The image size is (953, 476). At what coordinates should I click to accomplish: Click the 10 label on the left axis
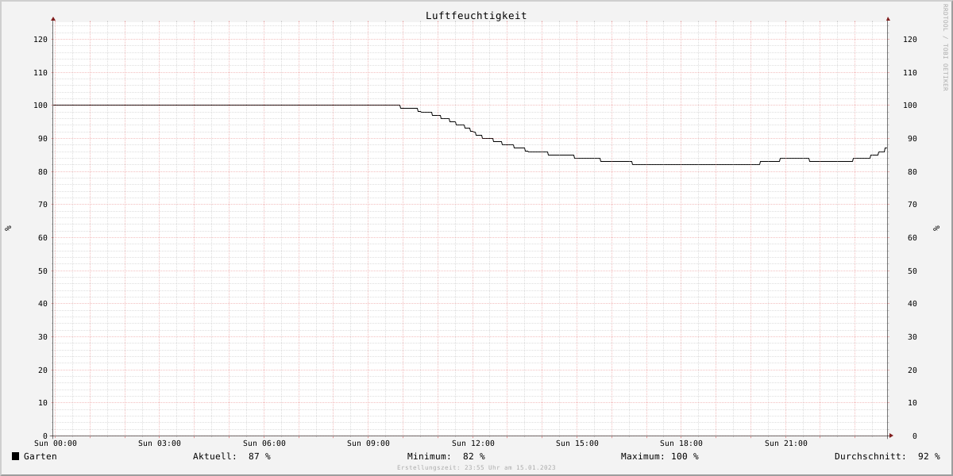click(43, 403)
